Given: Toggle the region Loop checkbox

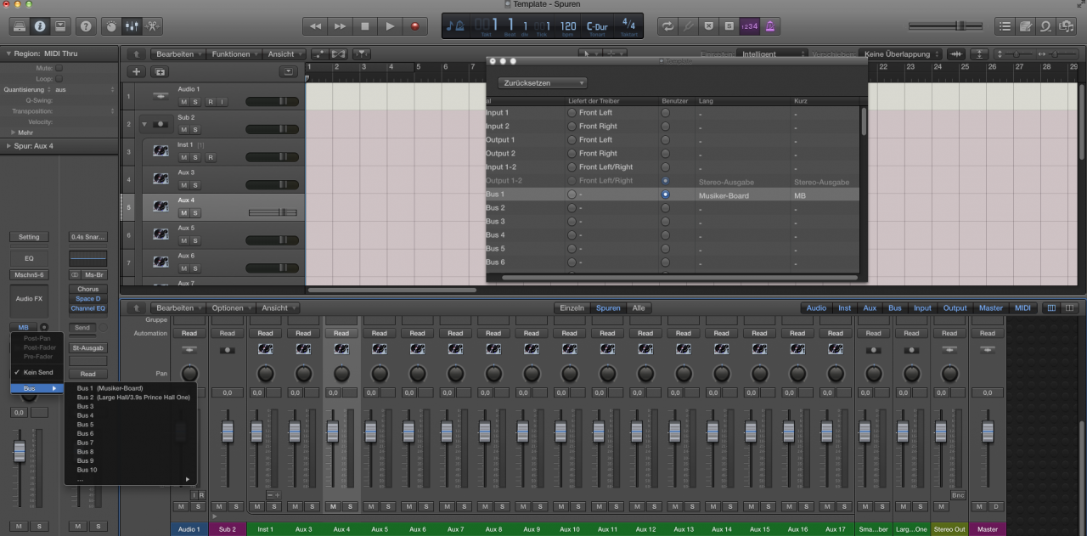Looking at the screenshot, I should pyautogui.click(x=59, y=78).
